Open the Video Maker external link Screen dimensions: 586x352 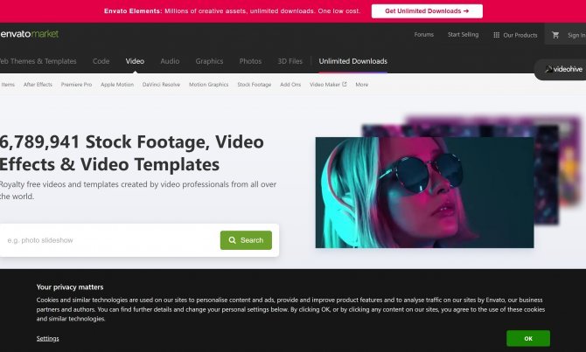click(x=328, y=85)
